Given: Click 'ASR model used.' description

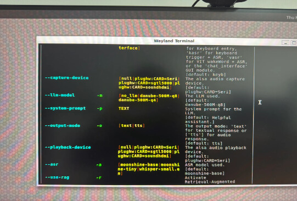Looking at the screenshot, I should 205,165.
